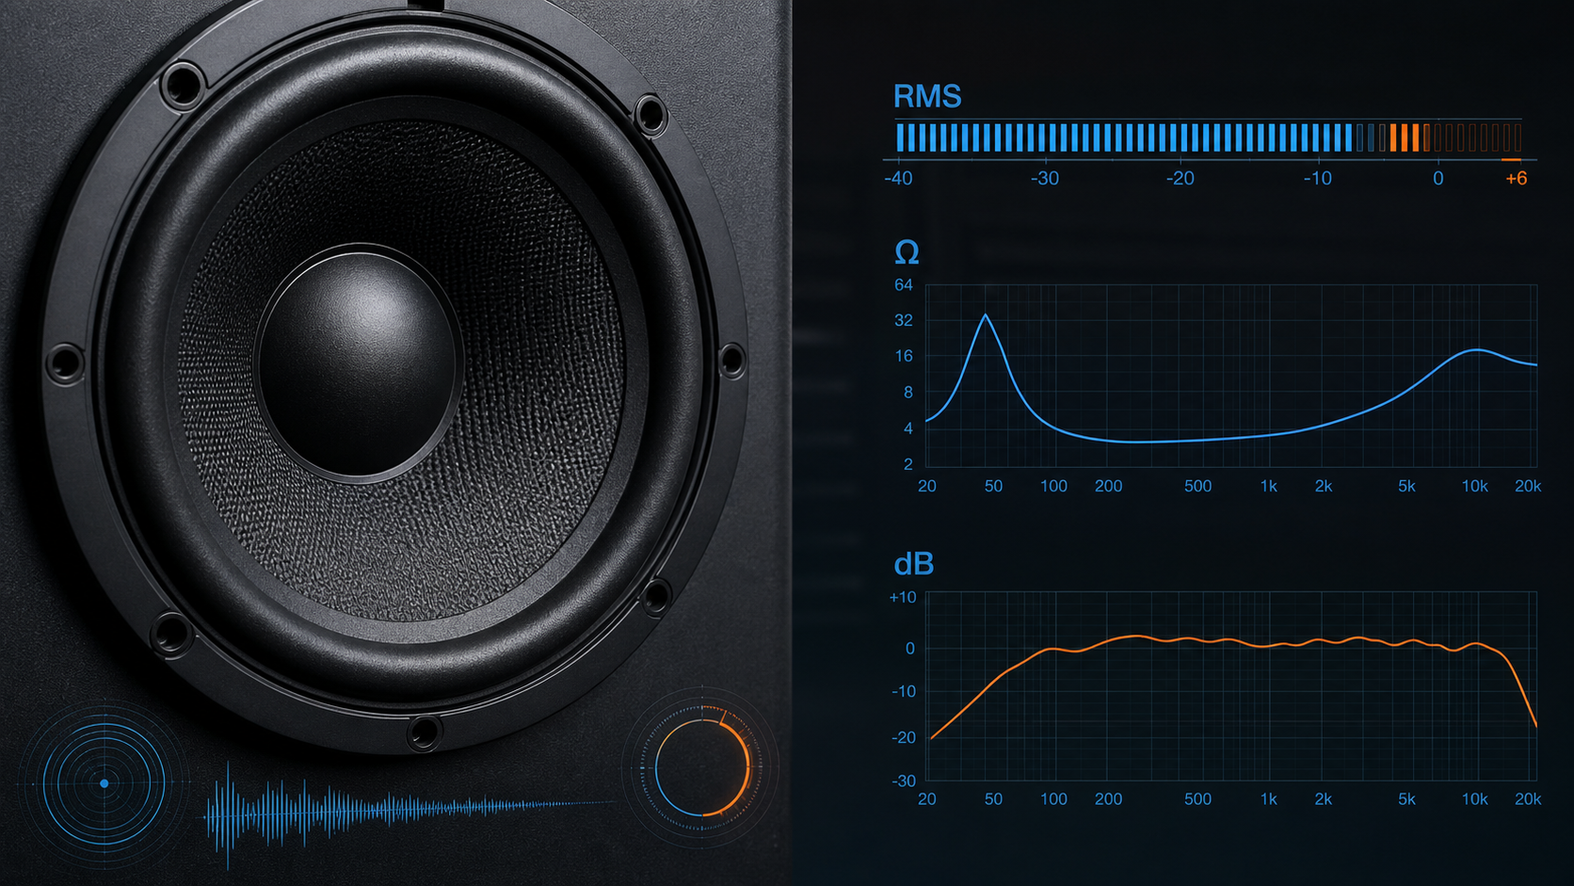Select the -30 label on the RMS scale
1574x886 pixels.
[1044, 178]
